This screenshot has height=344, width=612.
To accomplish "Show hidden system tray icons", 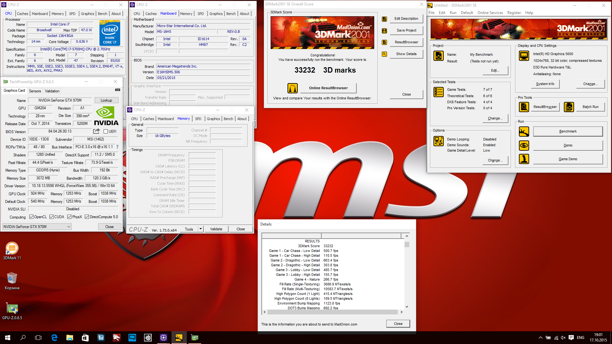I will 540,338.
